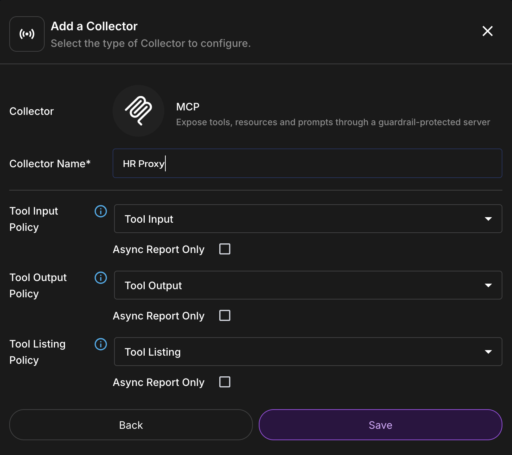Close the Add a Collector dialog
The image size is (512, 455).
tap(487, 31)
